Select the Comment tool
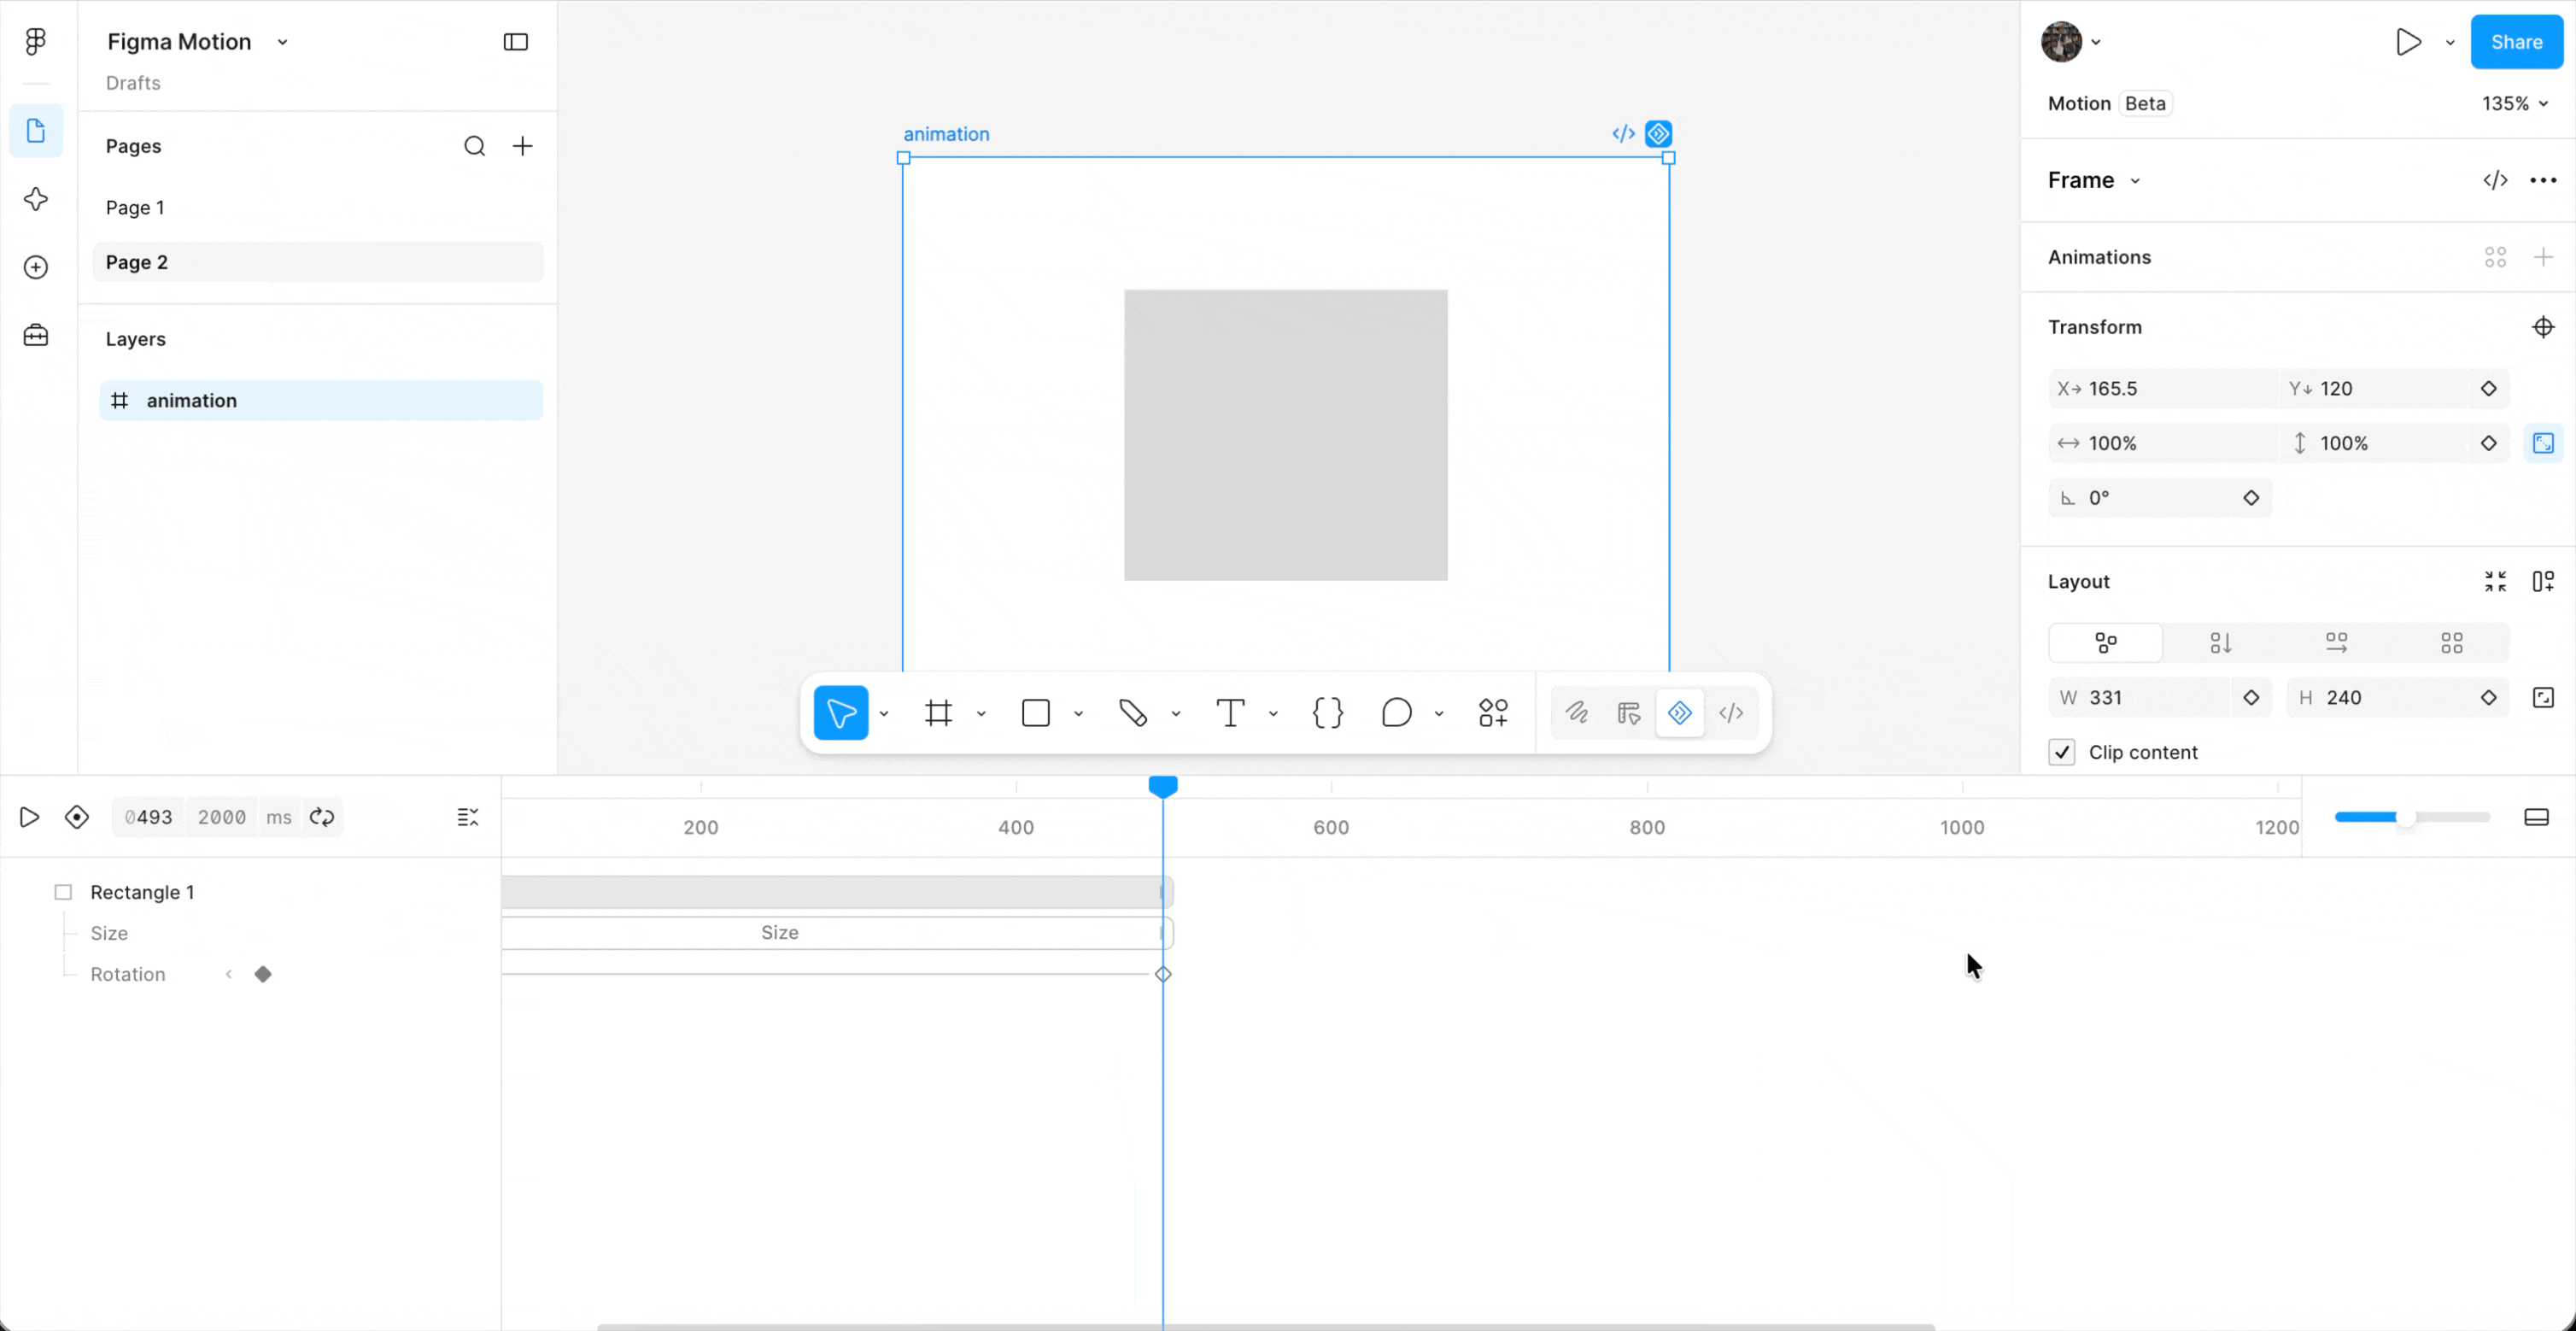 click(x=1397, y=713)
